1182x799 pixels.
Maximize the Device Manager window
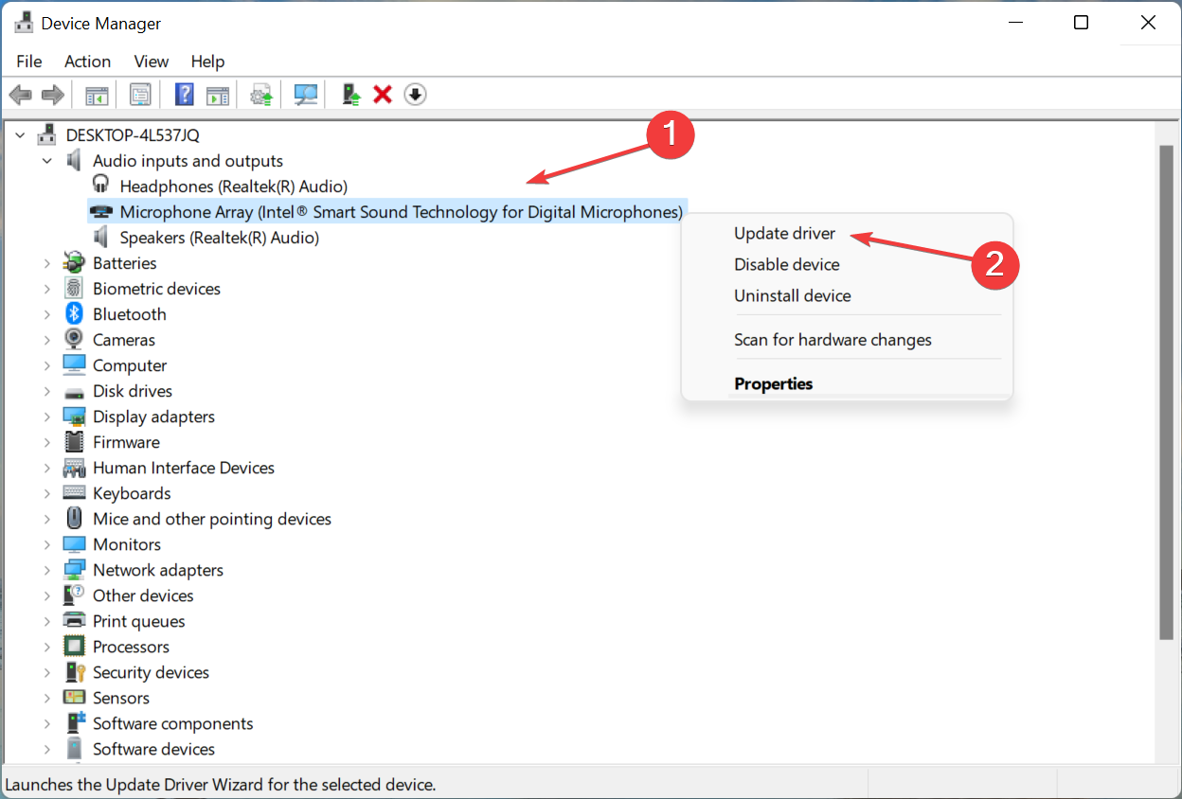tap(1081, 23)
